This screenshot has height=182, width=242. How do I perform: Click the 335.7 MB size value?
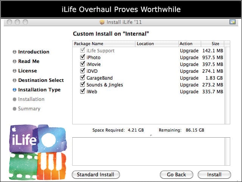pos(213,92)
